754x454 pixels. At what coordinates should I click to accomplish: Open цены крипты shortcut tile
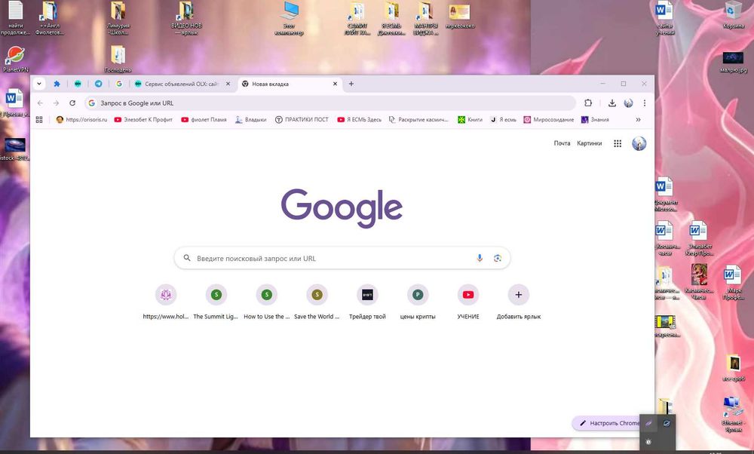pos(418,302)
